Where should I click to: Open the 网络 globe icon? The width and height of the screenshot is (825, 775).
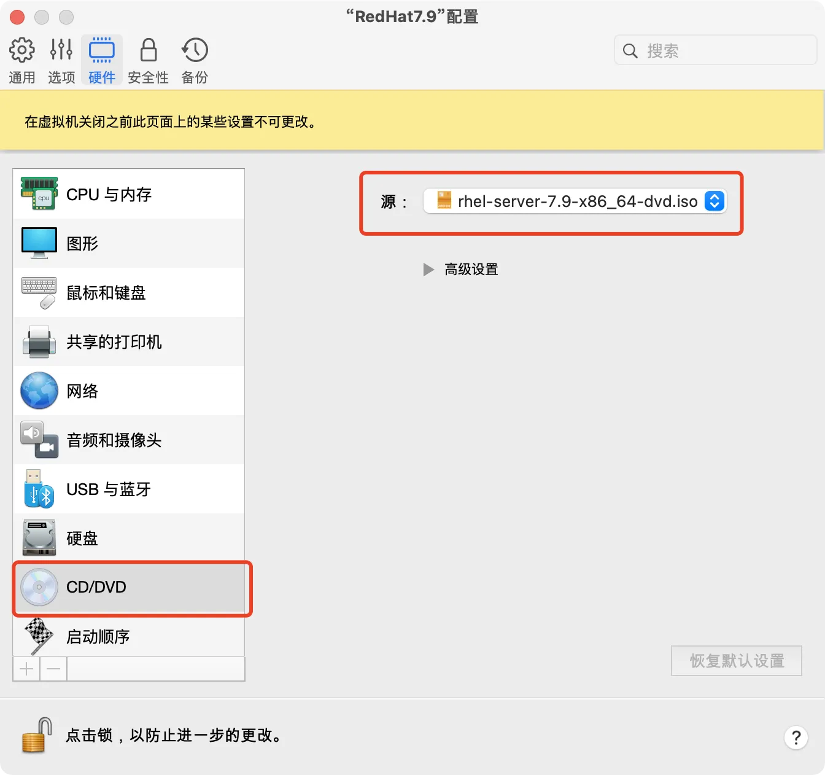pyautogui.click(x=39, y=391)
